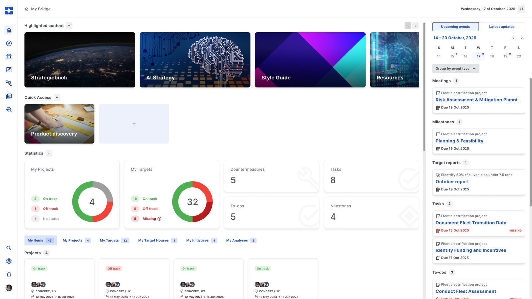
Task: Click the app logo at the top left
Action: click(9, 11)
